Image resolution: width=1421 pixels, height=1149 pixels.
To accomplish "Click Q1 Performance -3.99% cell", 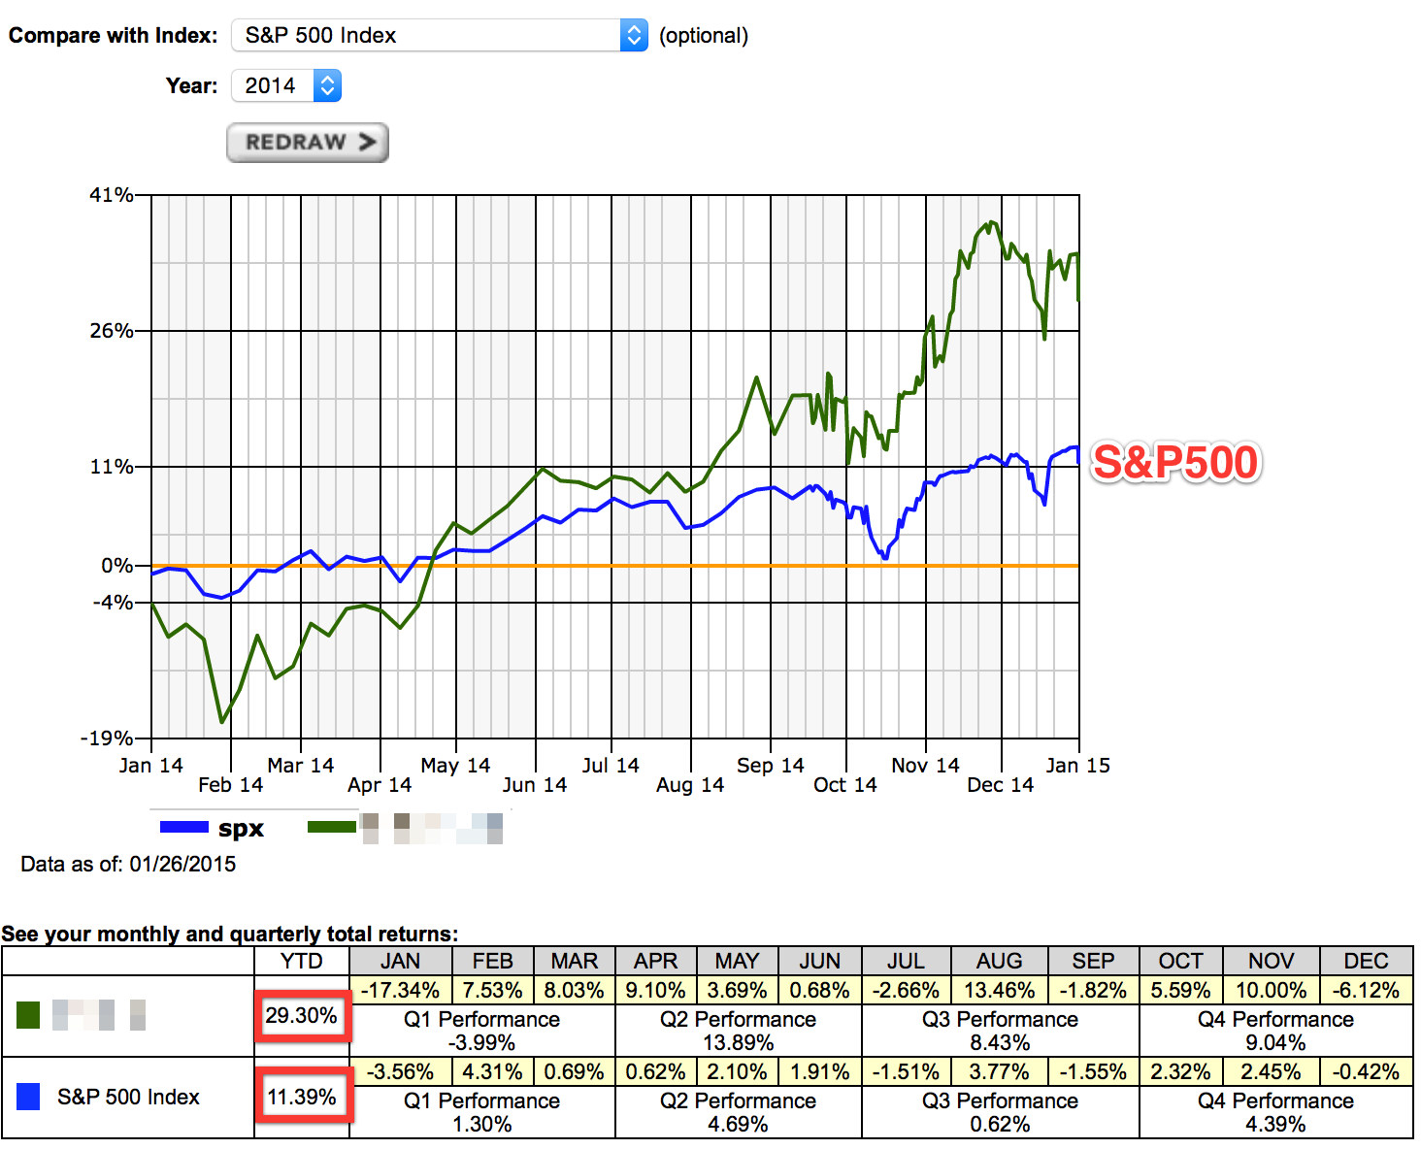I will point(482,1031).
